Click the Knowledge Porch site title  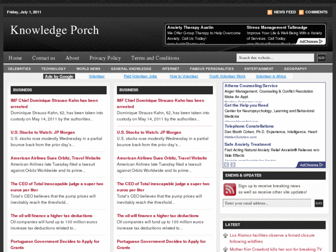55,31
